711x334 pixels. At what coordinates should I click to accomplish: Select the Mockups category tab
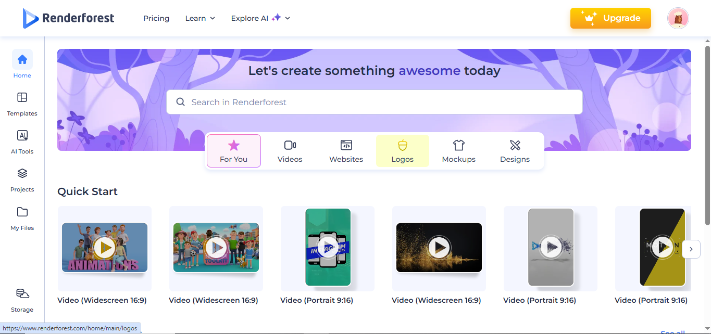(459, 151)
